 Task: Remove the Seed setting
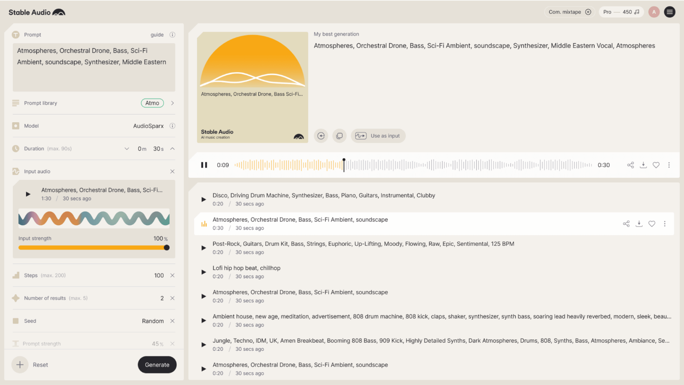click(x=172, y=321)
